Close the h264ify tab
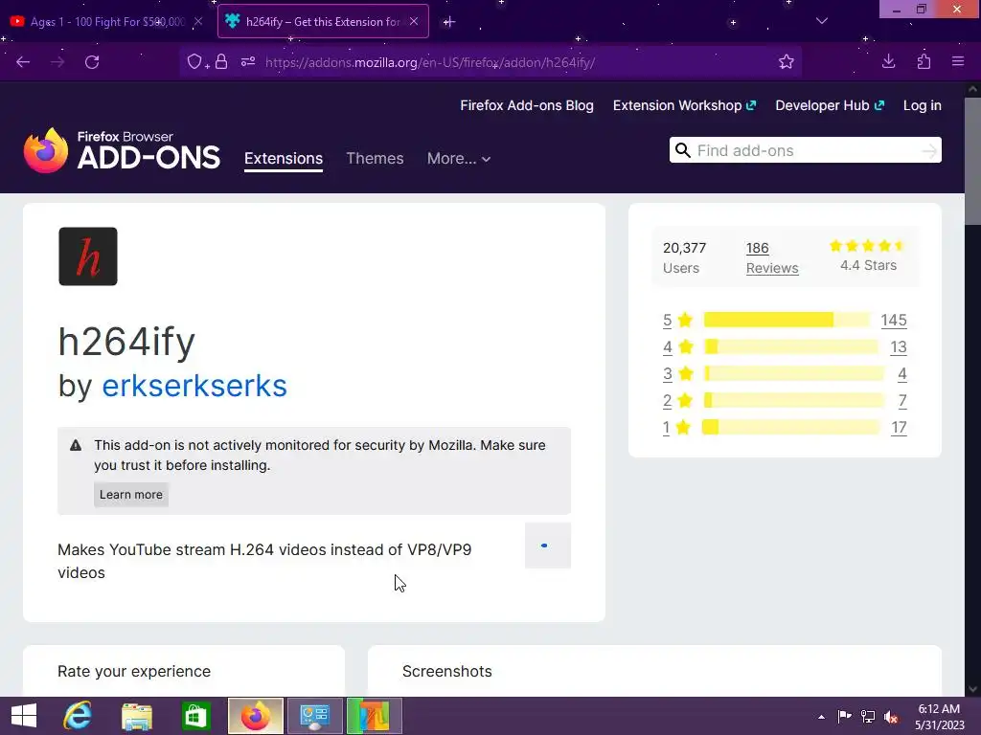 414,21
